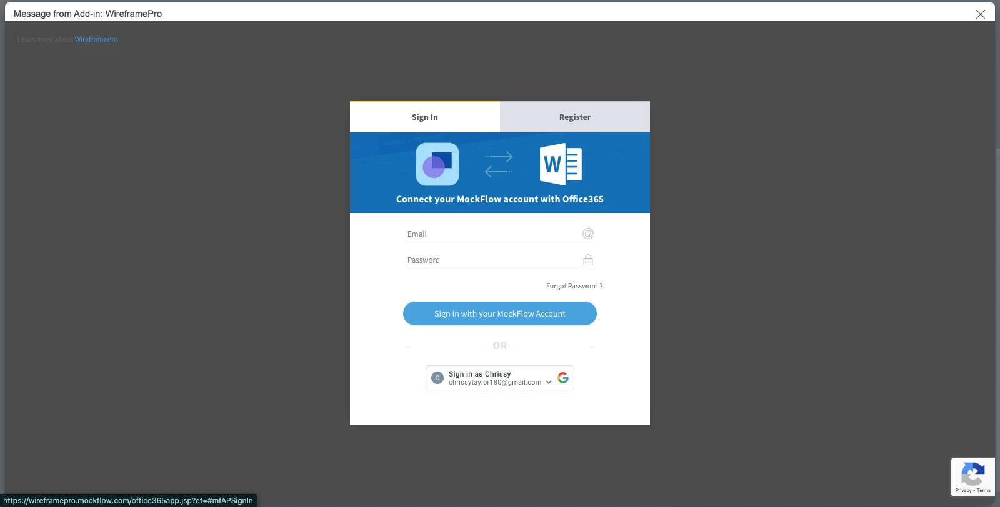Click the 'Message from Add-in: WireframePro' title
This screenshot has width=1000, height=507.
(x=87, y=14)
